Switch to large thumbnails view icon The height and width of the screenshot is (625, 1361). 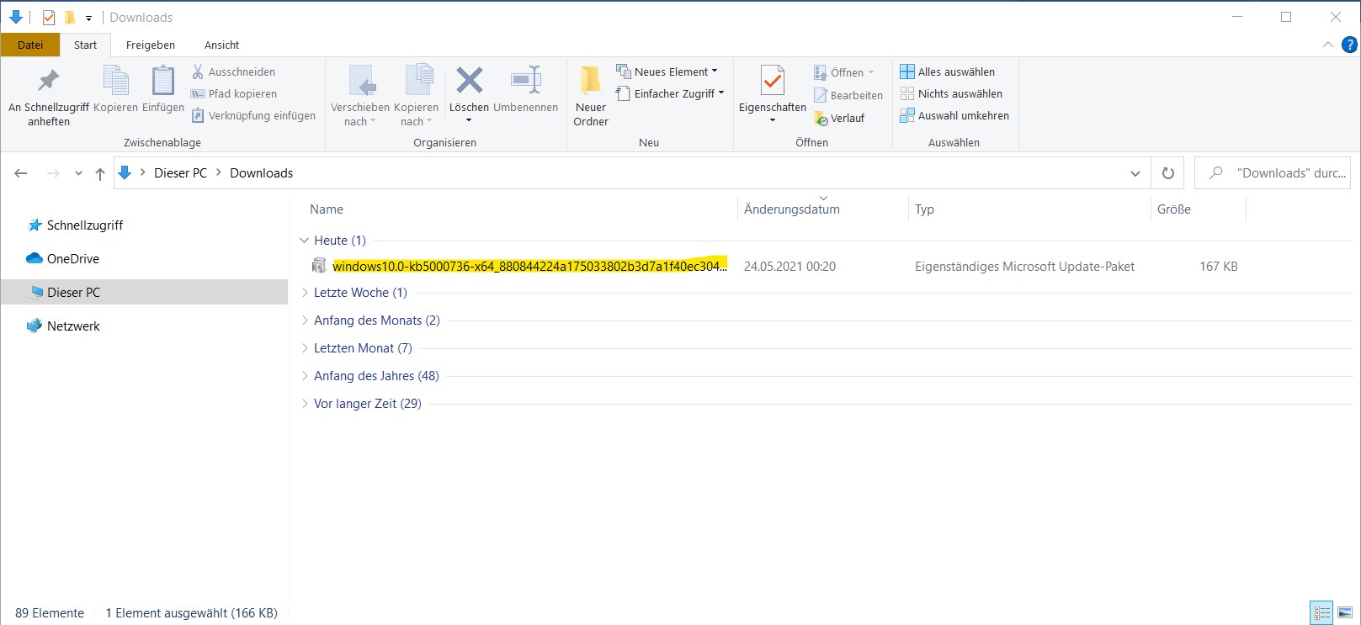(x=1345, y=613)
